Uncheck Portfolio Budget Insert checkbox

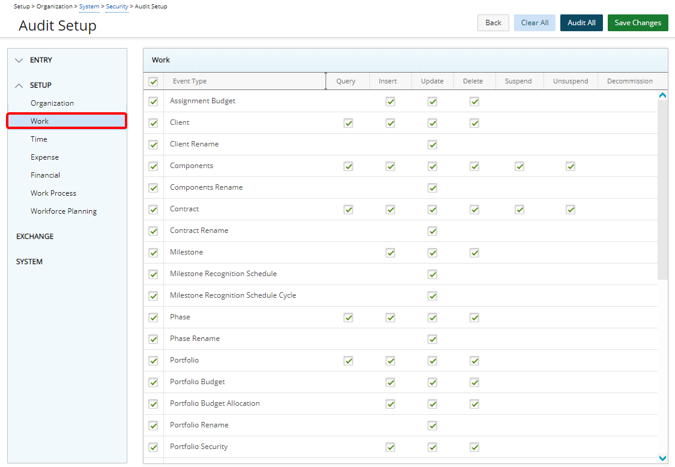tap(390, 382)
